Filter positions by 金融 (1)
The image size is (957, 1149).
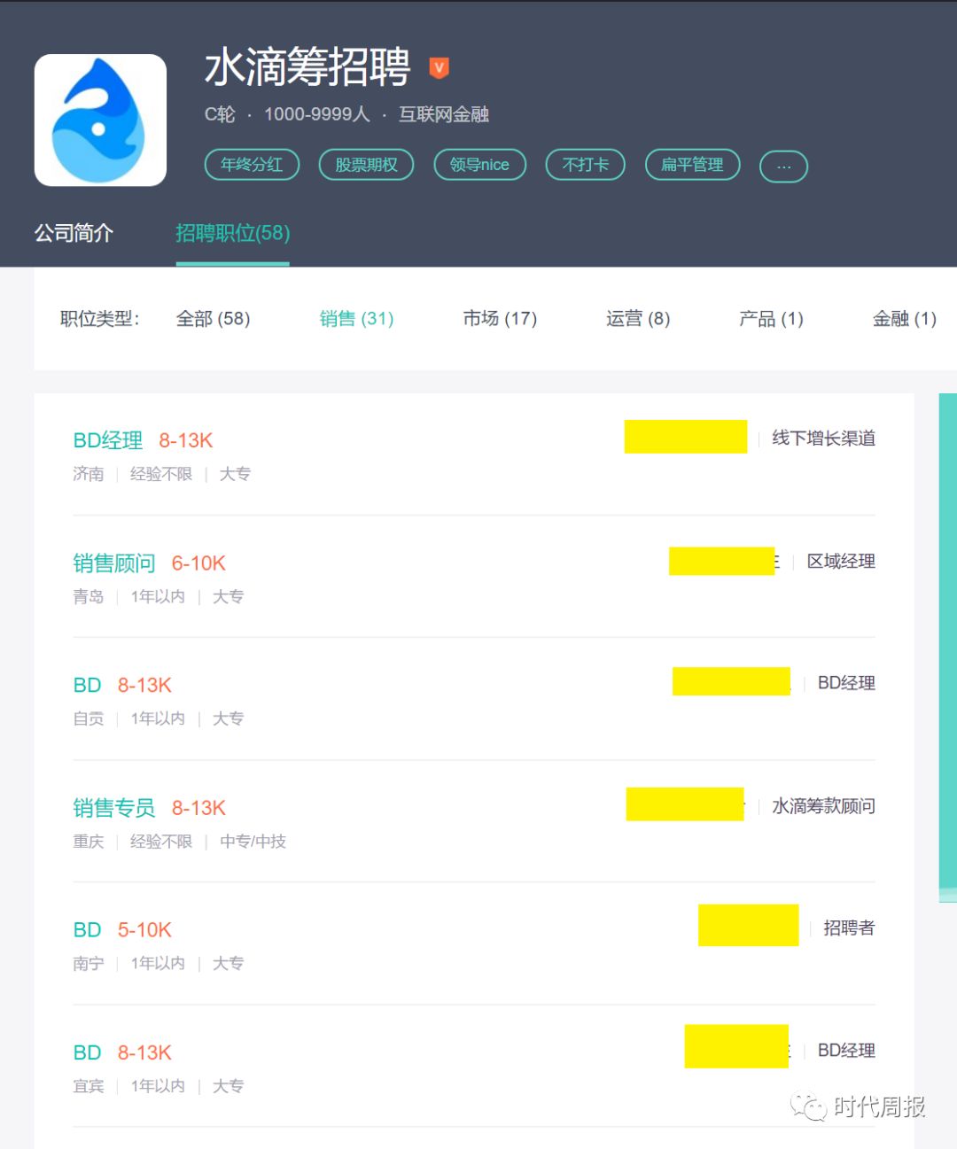[904, 319]
